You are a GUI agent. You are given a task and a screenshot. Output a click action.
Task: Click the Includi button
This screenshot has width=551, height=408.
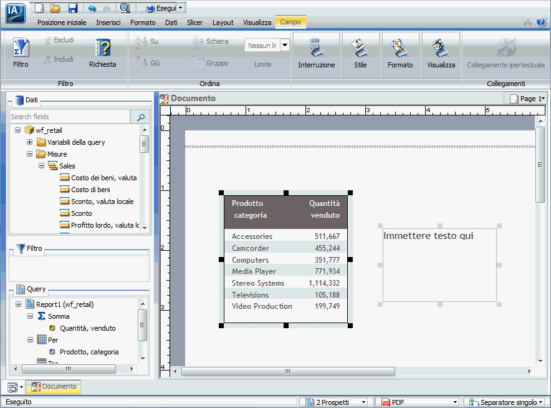tap(59, 59)
